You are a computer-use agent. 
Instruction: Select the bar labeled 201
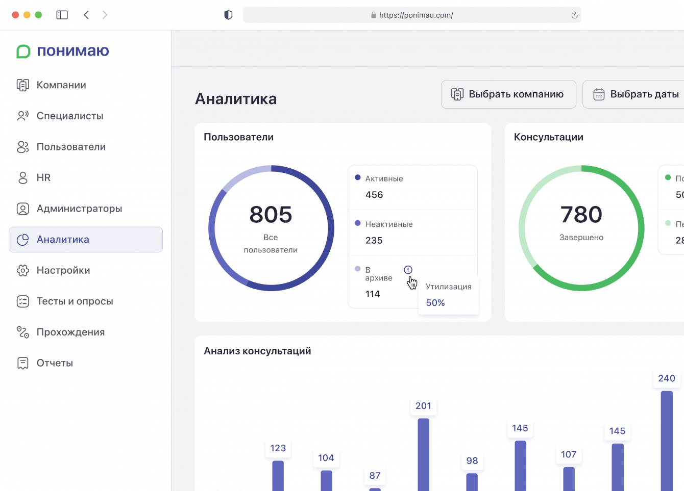click(x=423, y=454)
